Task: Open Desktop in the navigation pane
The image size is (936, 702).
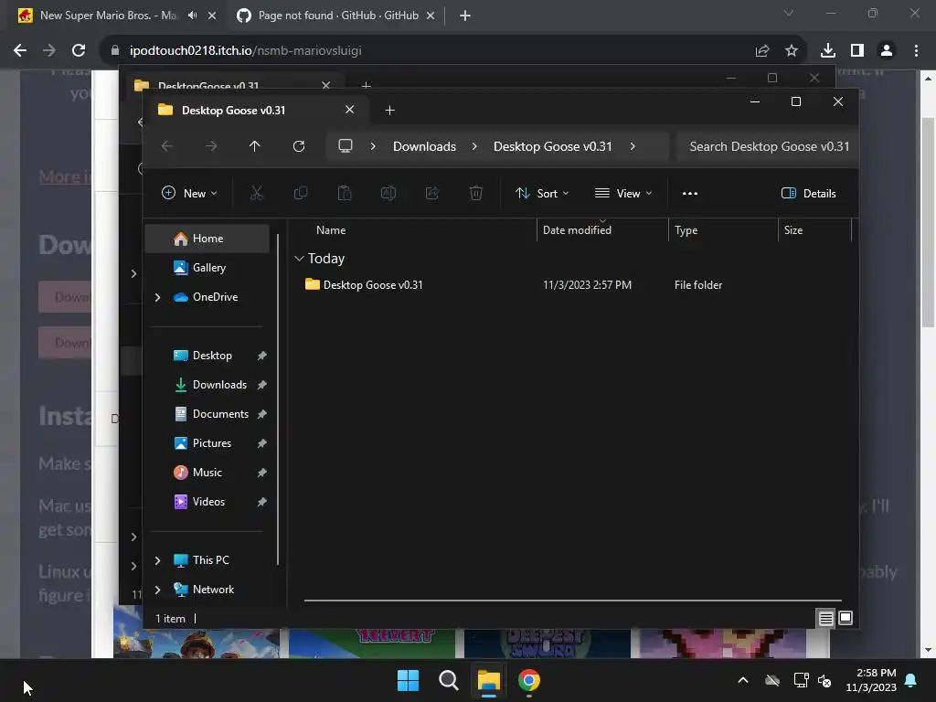Action: coord(207,356)
